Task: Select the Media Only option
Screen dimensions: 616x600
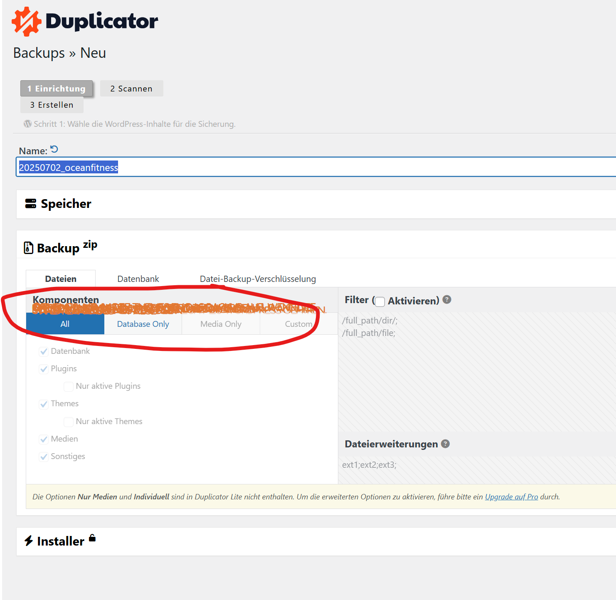Action: [x=221, y=324]
